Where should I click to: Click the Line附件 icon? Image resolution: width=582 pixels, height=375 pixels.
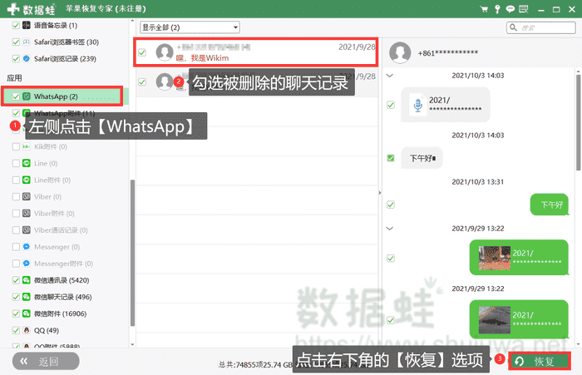click(x=27, y=180)
